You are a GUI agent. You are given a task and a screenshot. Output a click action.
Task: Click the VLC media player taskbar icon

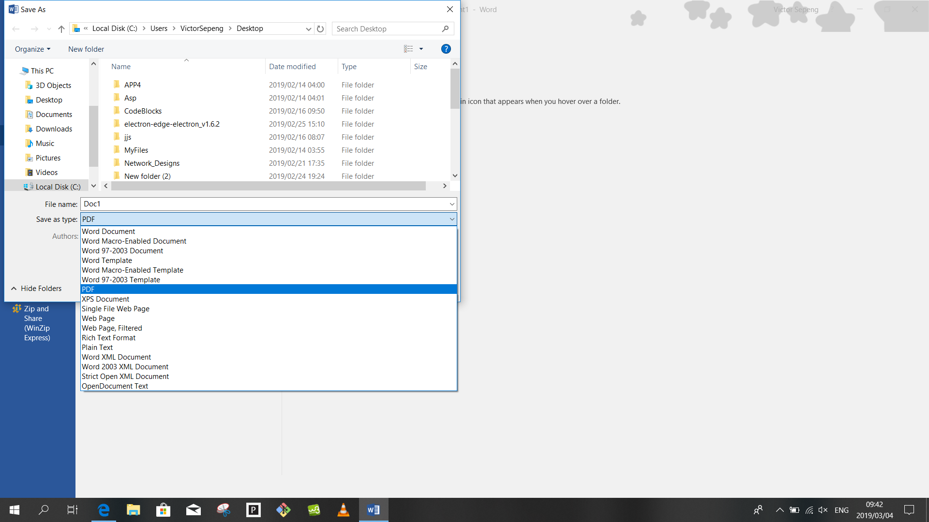click(x=343, y=510)
